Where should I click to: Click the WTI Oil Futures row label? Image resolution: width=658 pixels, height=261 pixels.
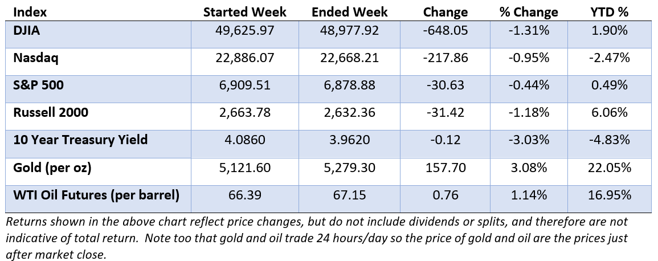[x=95, y=195]
